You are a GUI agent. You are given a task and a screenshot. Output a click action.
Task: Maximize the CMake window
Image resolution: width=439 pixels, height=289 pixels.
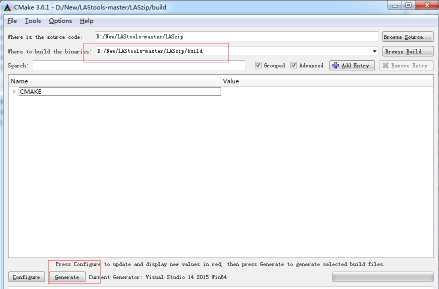tap(408, 5)
